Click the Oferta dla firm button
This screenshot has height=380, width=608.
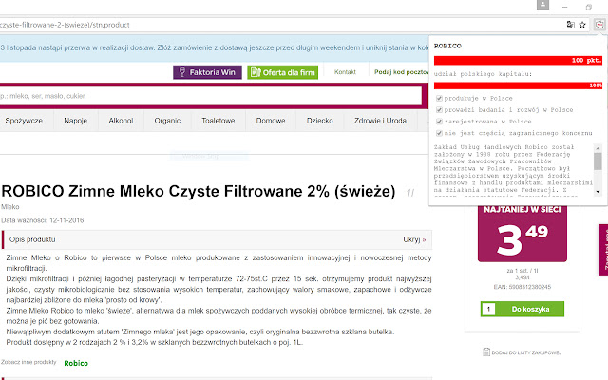[x=283, y=72]
